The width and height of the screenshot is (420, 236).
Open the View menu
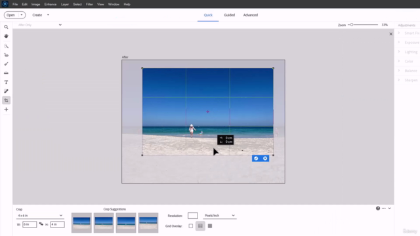100,5
